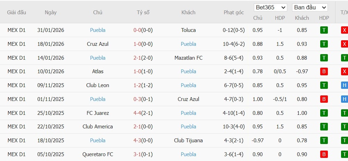Viewport: 348px width, 161px height.
Task: Click the 4-3 score against Club Tijuana
Action: tap(137, 141)
